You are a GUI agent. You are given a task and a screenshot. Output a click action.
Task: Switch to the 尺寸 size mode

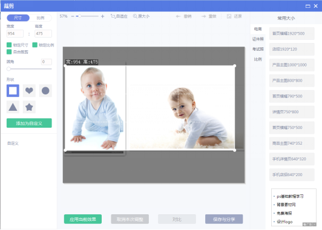[x=18, y=18]
